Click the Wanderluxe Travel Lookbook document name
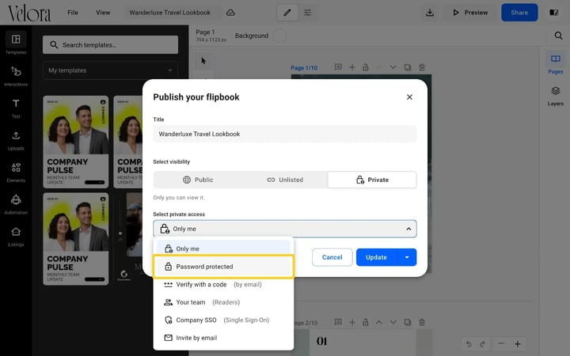Viewport: 570px width, 356px height. [x=169, y=13]
